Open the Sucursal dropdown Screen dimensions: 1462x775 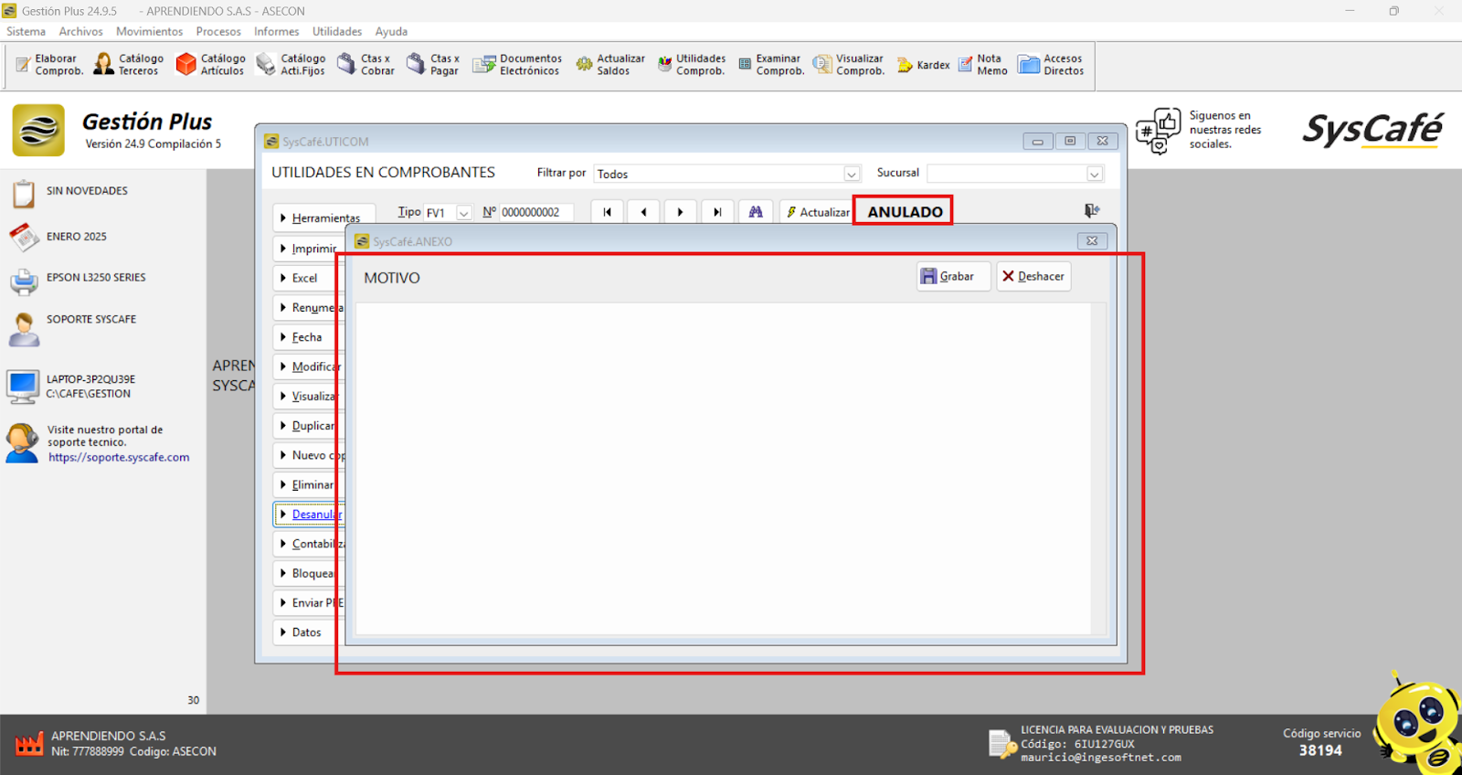(1094, 175)
